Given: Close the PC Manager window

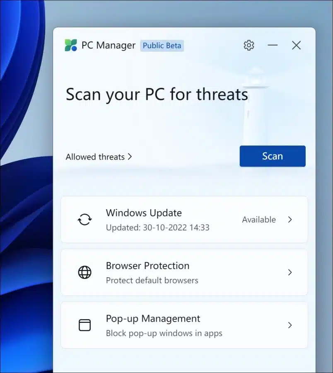Looking at the screenshot, I should point(296,45).
